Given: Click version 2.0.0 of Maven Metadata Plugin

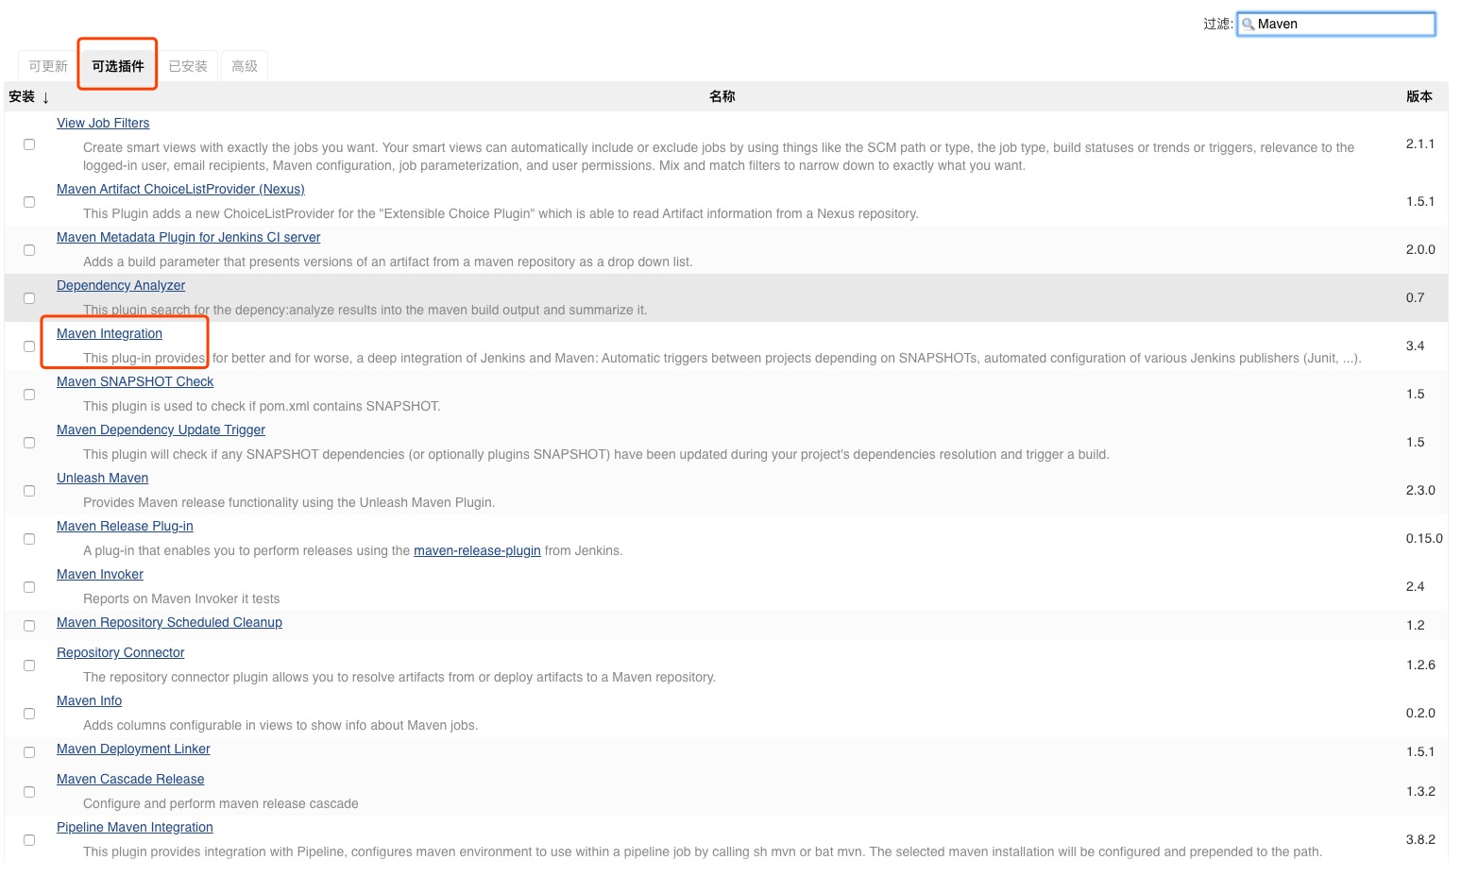Looking at the screenshot, I should (x=1420, y=249).
